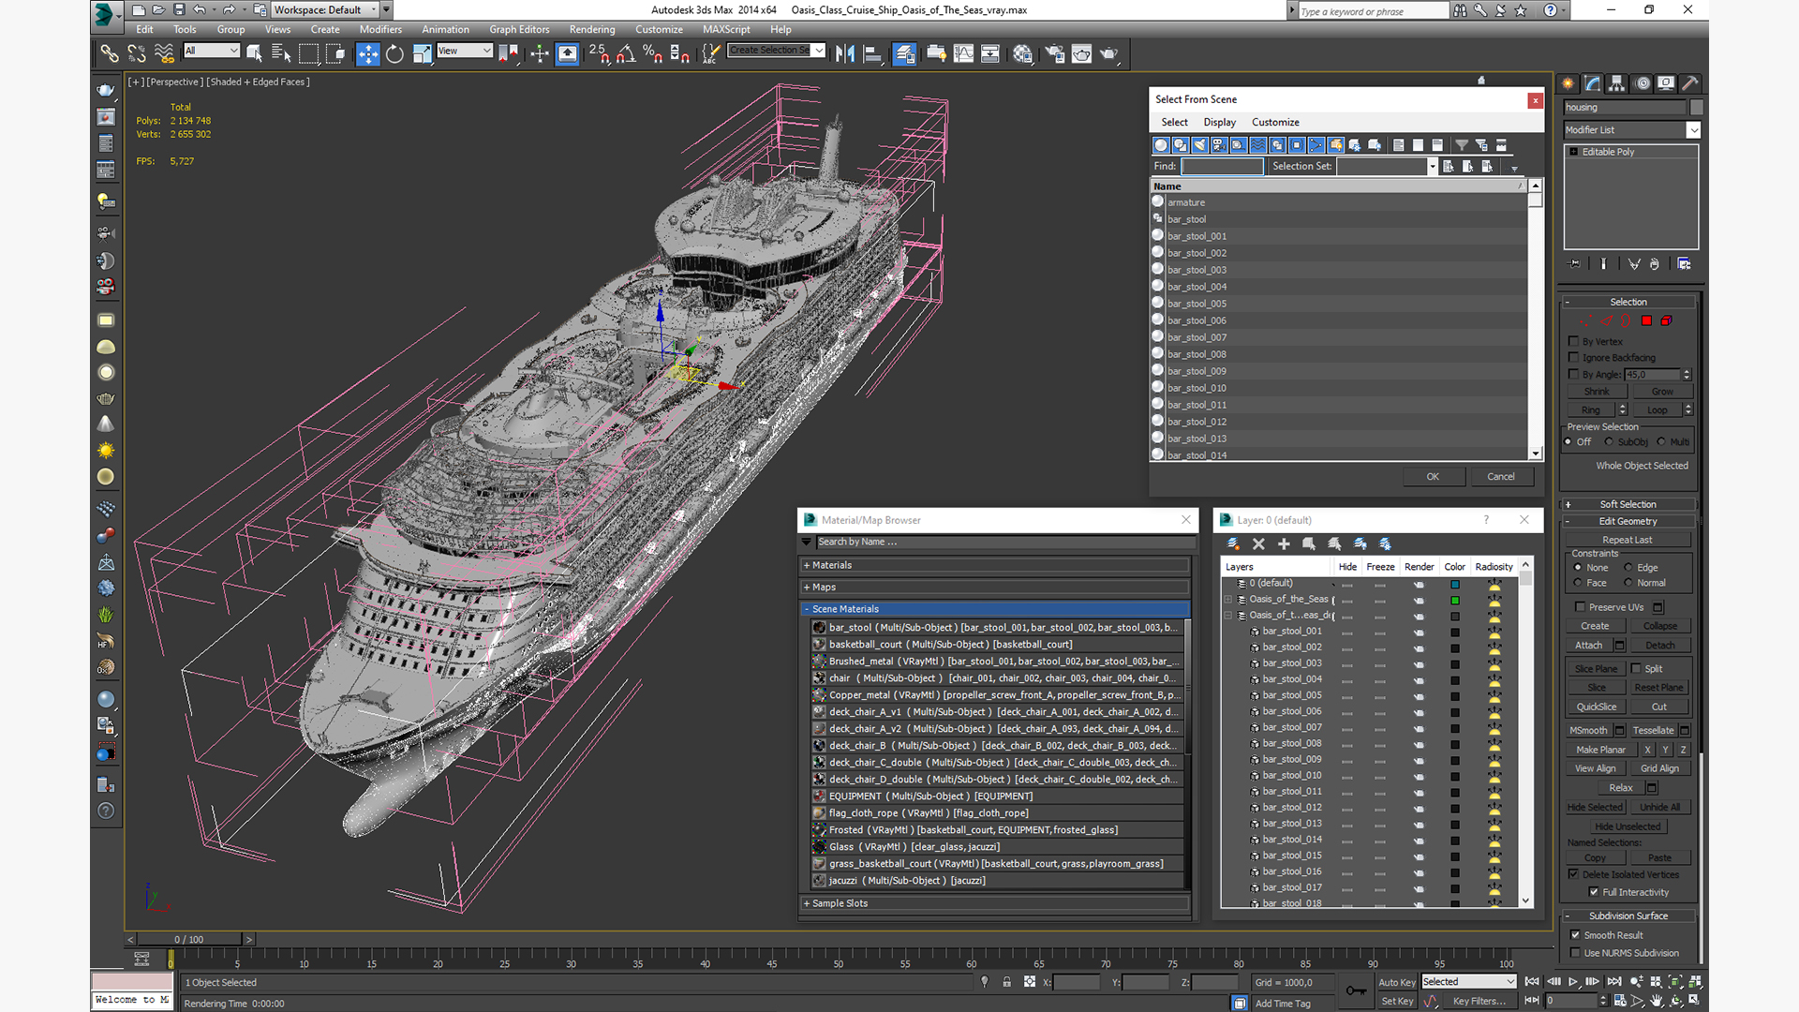Expand the Oasis_of_the_Seas layer tree node
The height and width of the screenshot is (1012, 1799).
coord(1228,599)
